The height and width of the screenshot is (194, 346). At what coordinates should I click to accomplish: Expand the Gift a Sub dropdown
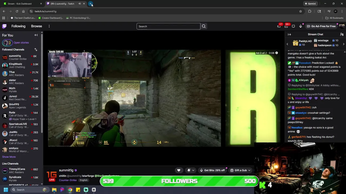[x=240, y=170]
